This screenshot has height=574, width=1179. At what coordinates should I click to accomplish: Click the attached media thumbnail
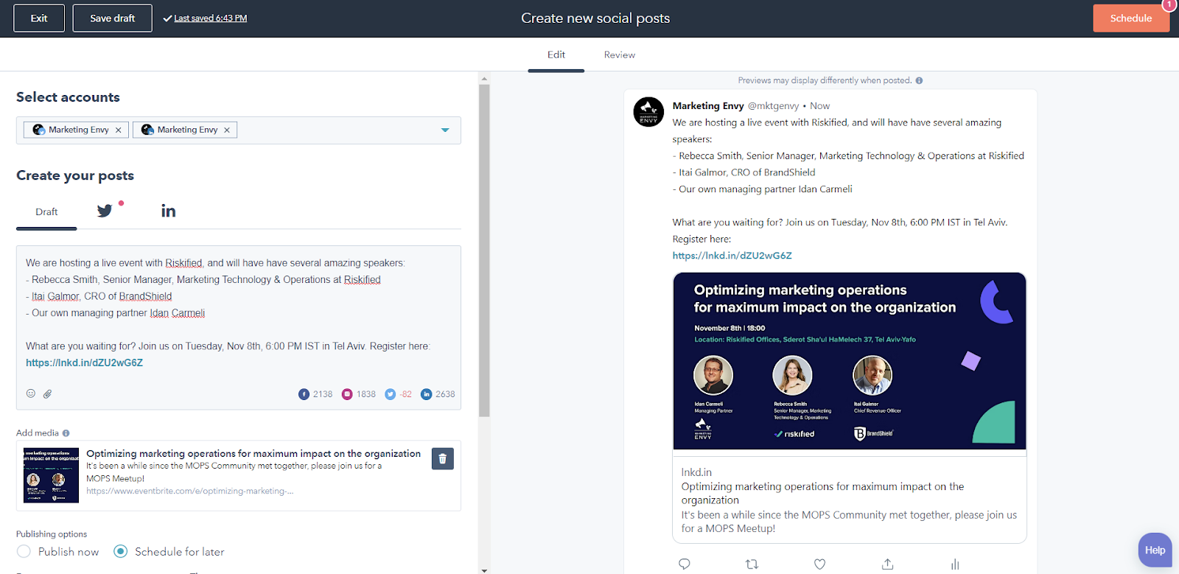click(51, 475)
